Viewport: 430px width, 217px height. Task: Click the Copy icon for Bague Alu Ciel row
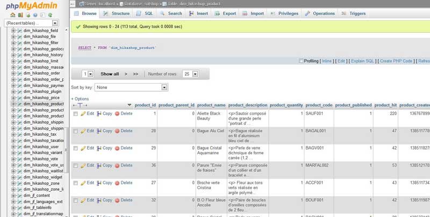[99, 131]
